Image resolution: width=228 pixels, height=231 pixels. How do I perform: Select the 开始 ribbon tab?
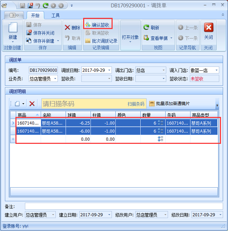tap(35, 15)
